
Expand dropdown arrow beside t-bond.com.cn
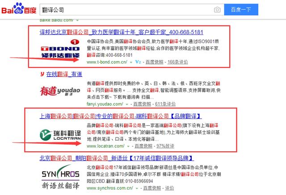[x=131, y=62]
